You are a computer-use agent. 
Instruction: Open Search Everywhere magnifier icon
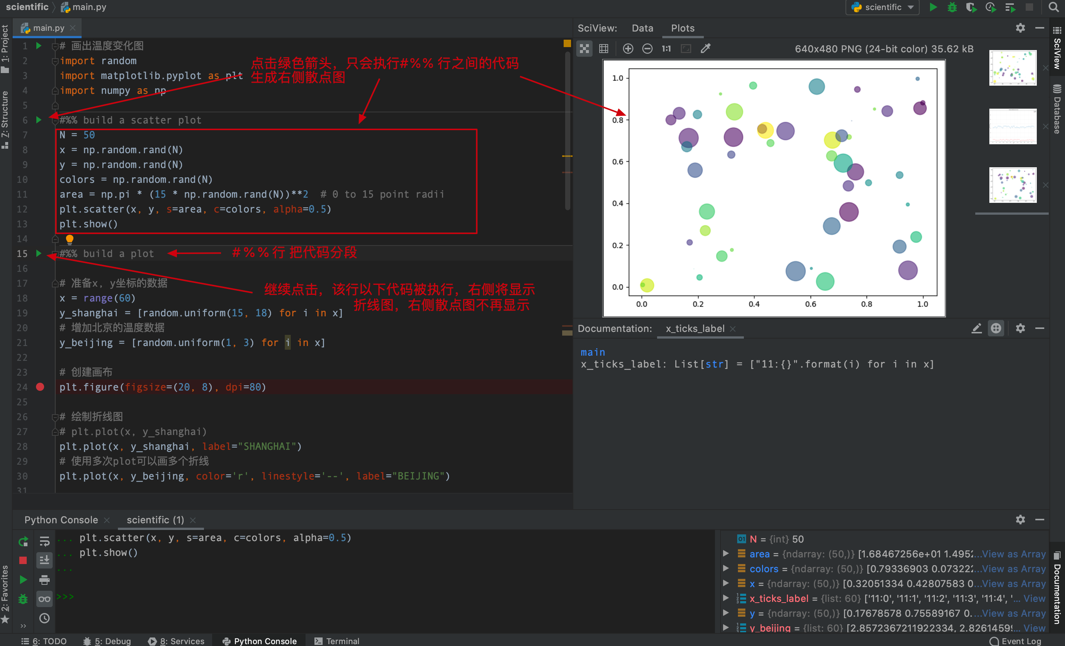tap(1054, 7)
